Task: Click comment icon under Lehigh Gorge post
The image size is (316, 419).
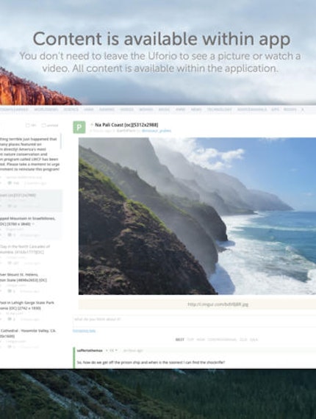Action: click(x=10, y=319)
